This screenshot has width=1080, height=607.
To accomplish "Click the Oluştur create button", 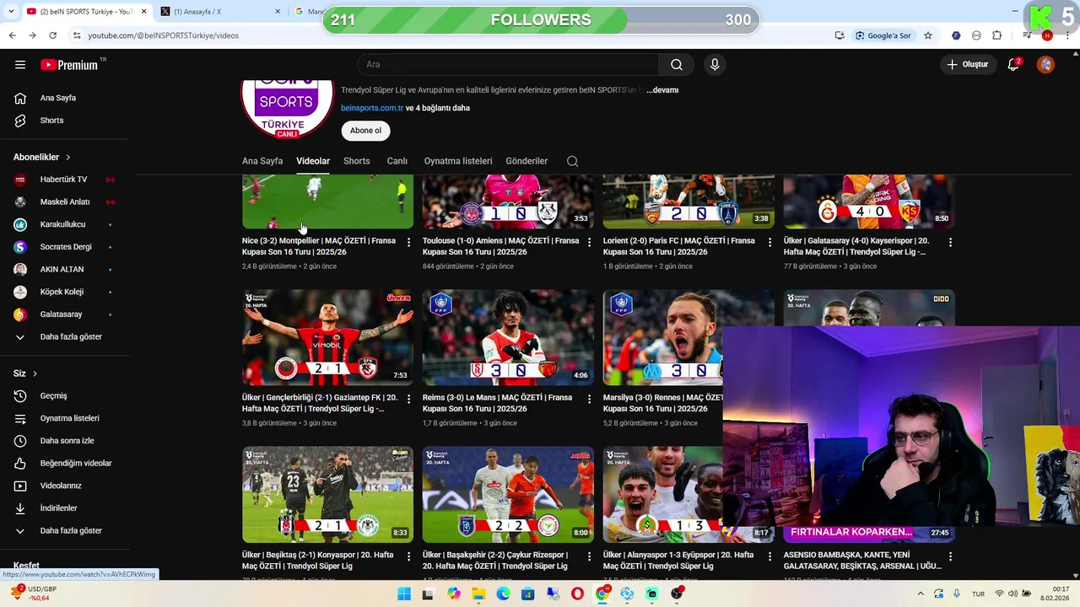I will coord(969,65).
